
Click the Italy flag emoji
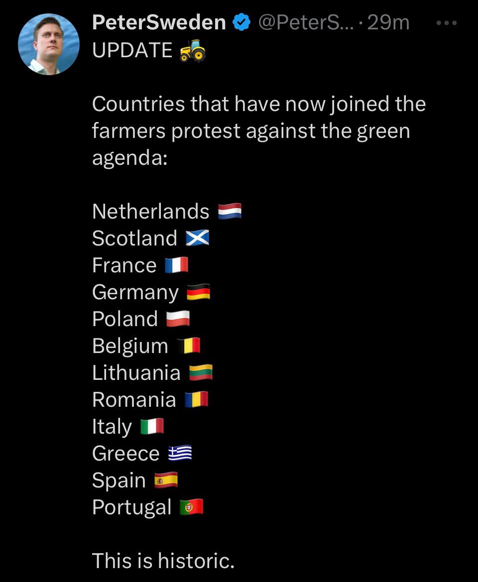(x=152, y=427)
